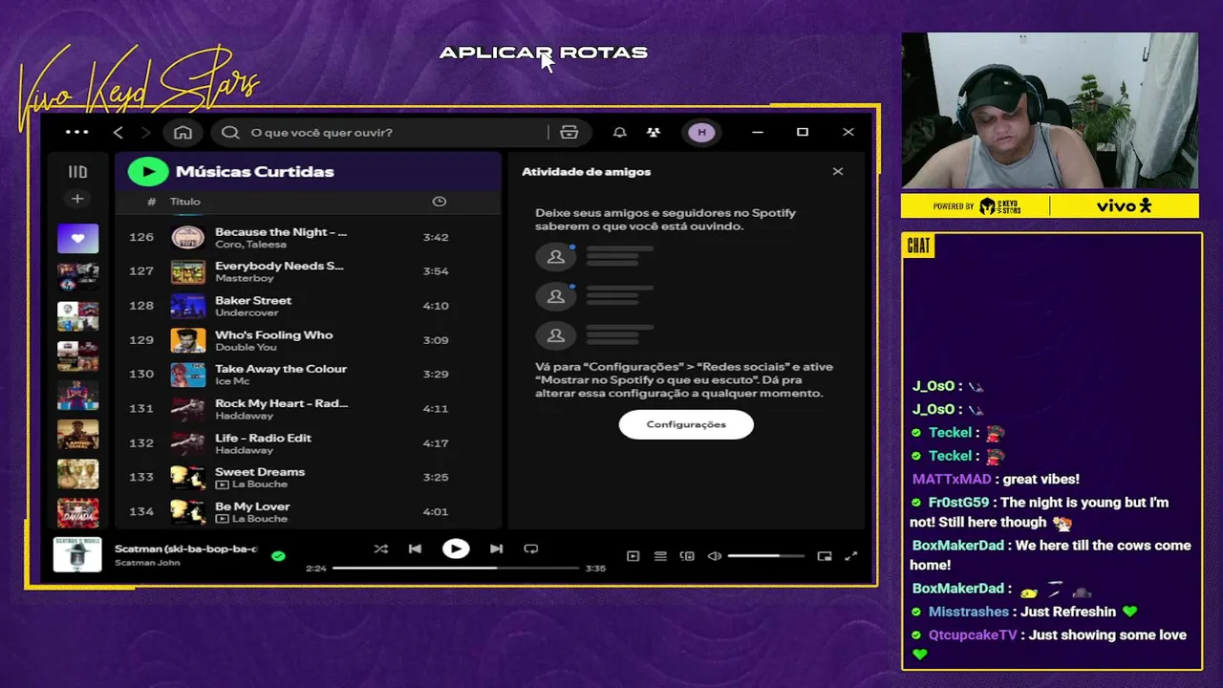1223x688 pixels.
Task: Open Scatman now-playing album cover
Action: [x=77, y=554]
